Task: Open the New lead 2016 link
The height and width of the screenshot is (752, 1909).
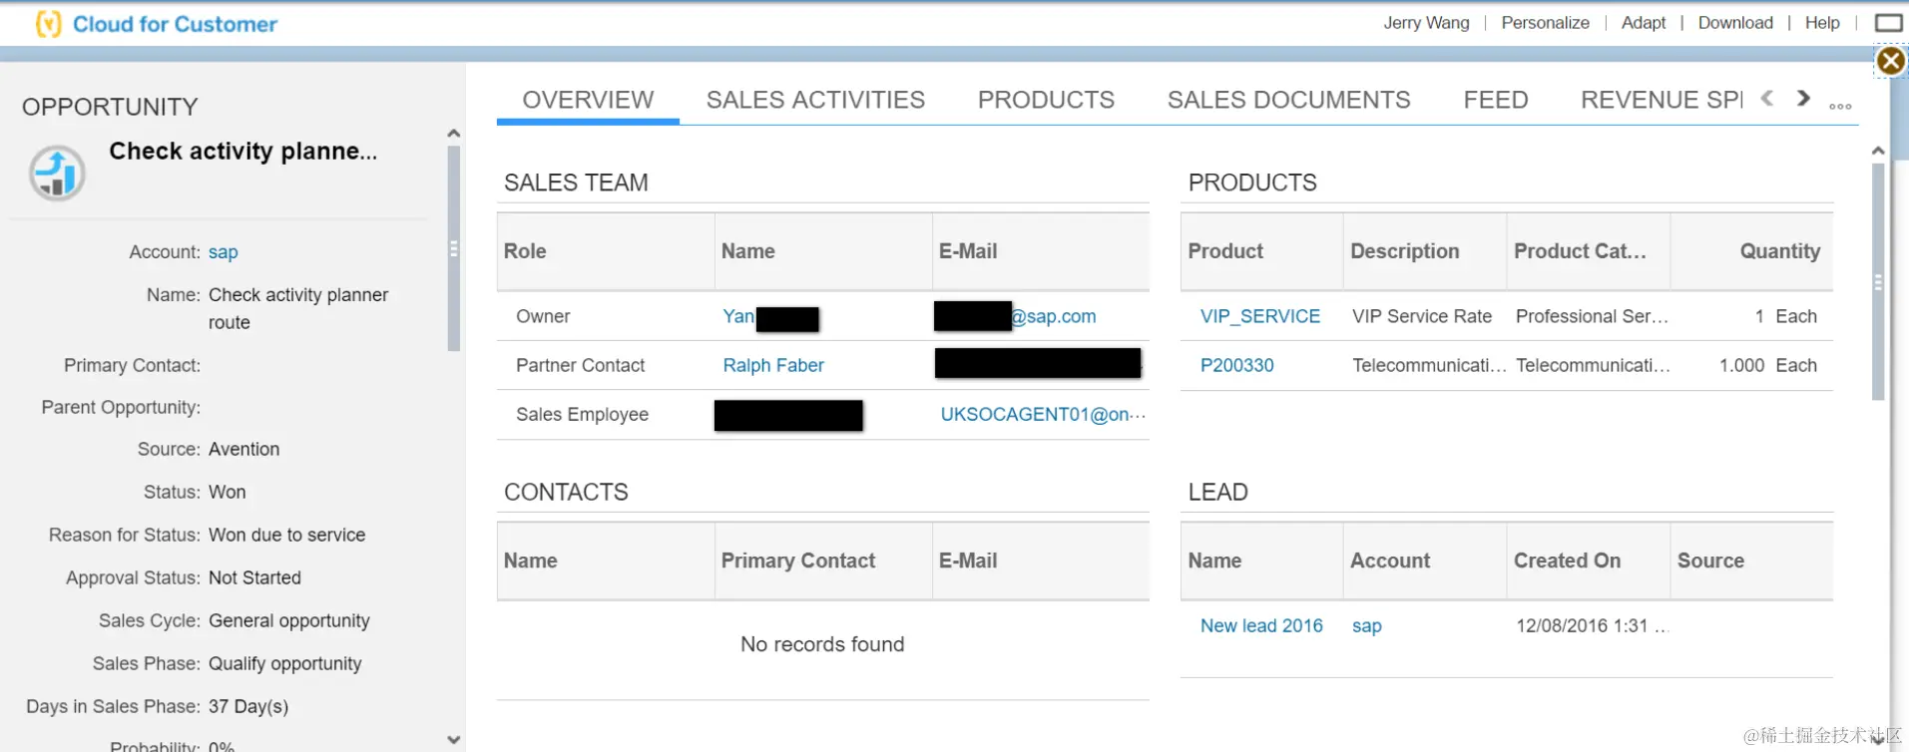Action: 1261,625
